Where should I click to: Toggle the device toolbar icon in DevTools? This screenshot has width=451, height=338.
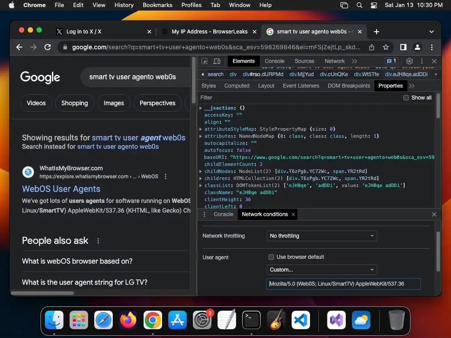(217, 61)
